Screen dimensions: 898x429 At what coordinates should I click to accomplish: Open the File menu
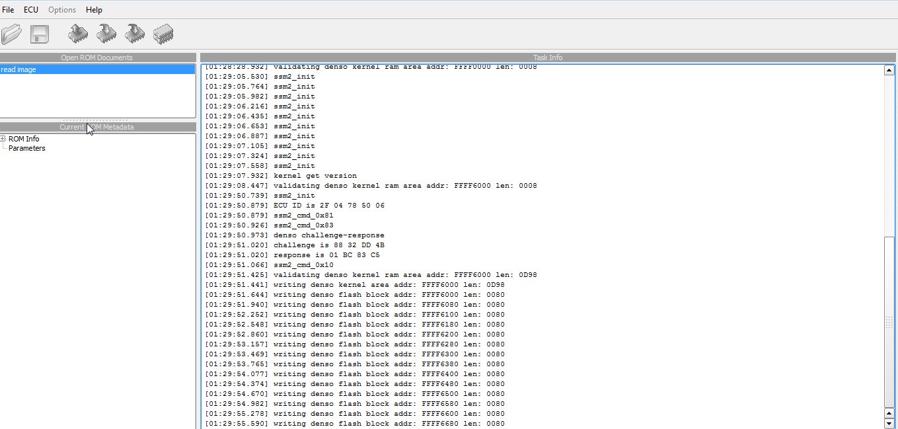click(8, 10)
